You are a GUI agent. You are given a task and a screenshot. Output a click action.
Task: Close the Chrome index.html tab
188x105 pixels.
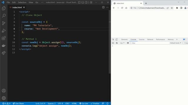[x=141, y=3]
